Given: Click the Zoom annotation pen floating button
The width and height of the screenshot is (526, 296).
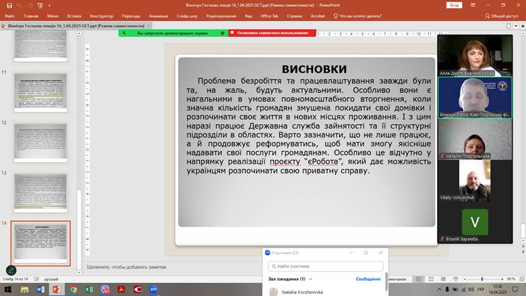Looking at the screenshot, I should [x=11, y=270].
